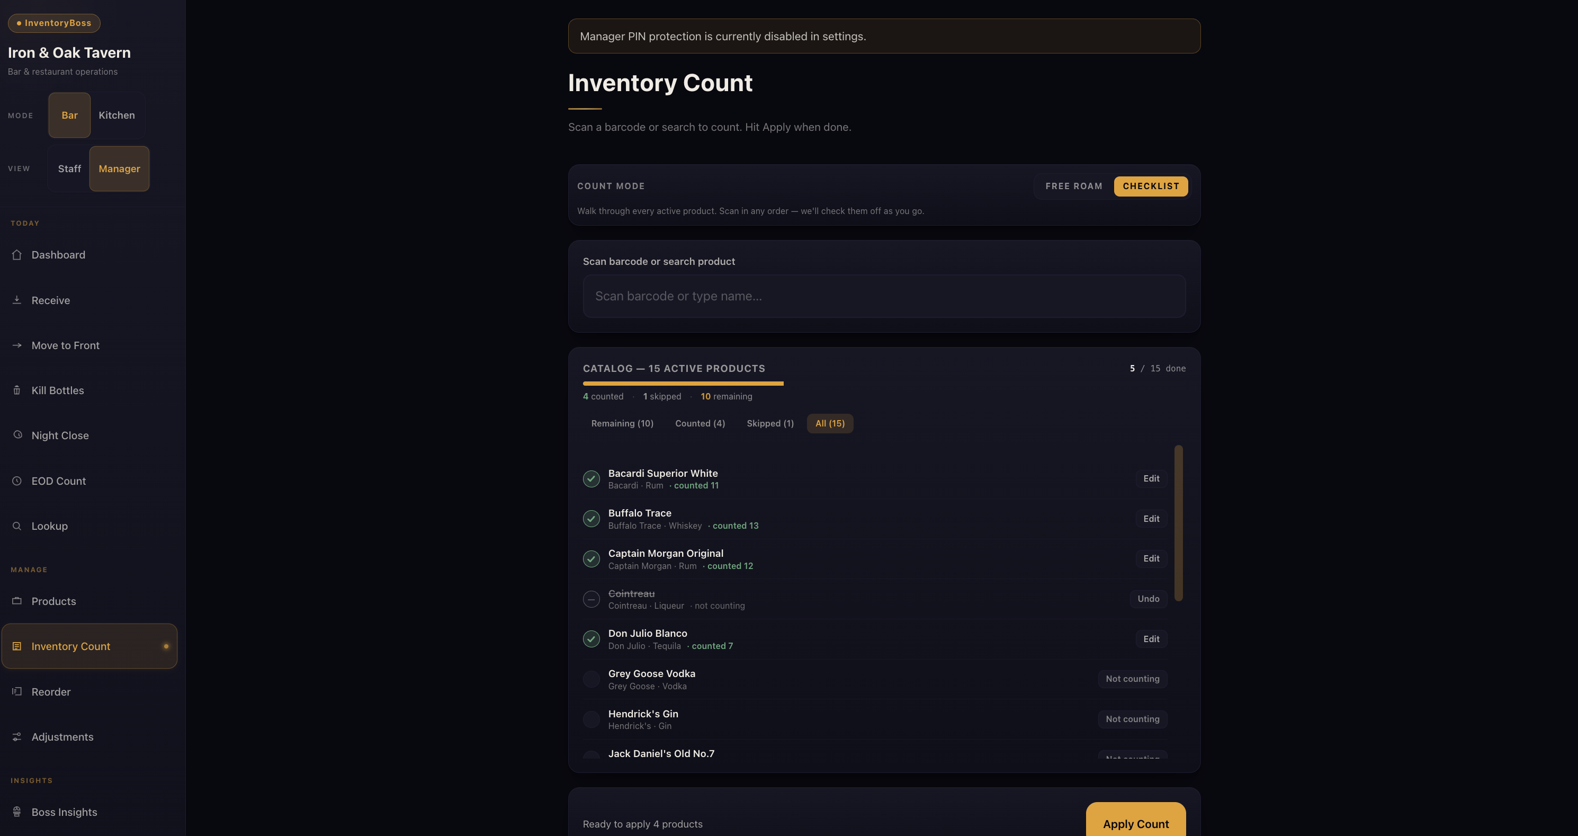
Task: Open Dashboard via its home icon
Action: click(x=16, y=255)
